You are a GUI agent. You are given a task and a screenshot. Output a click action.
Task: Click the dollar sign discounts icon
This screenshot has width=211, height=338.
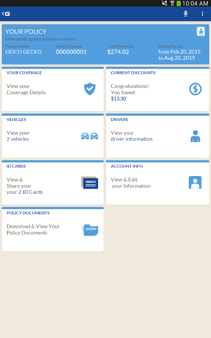195,89
